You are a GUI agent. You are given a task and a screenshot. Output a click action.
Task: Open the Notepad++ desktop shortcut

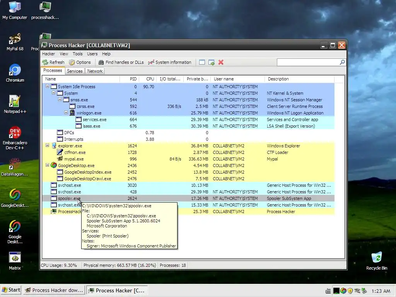coord(15,104)
